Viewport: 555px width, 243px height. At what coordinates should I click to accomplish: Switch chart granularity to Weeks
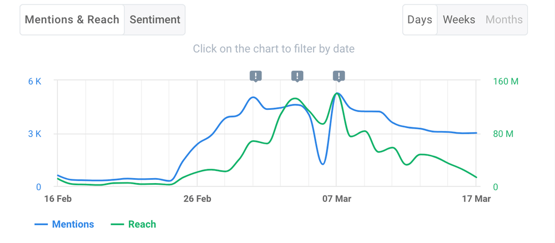[459, 20]
